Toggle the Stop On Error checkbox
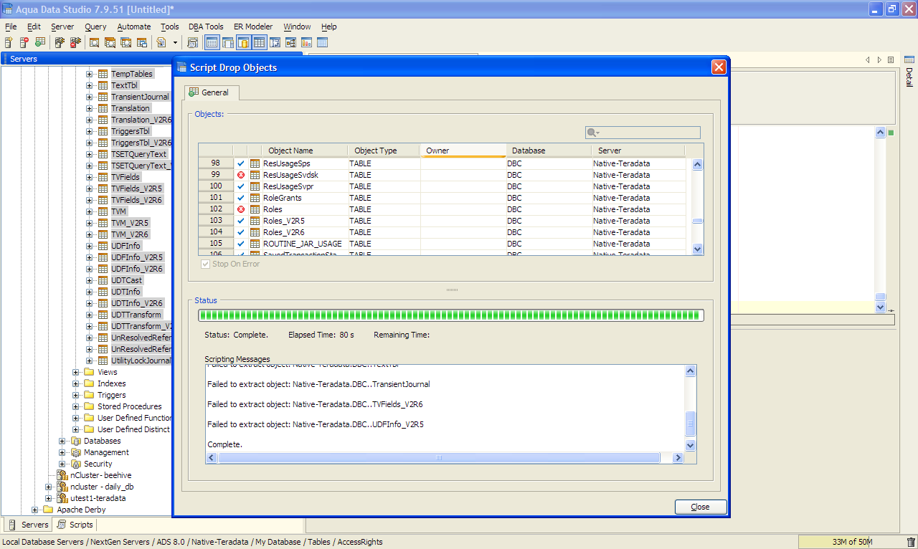The height and width of the screenshot is (549, 918). [x=206, y=264]
